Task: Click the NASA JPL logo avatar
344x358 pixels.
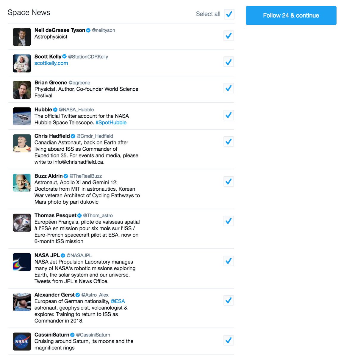Action: 22,262
